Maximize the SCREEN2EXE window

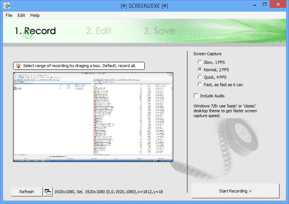265,4
